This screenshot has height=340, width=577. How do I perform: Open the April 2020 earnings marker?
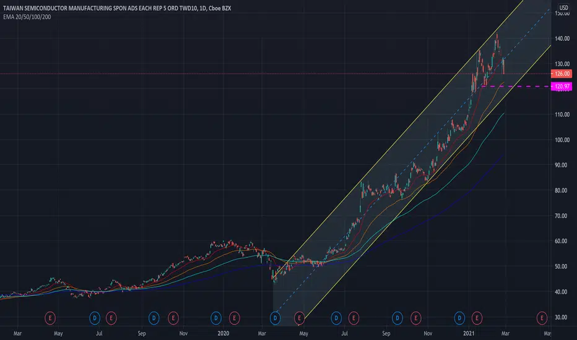[300, 318]
